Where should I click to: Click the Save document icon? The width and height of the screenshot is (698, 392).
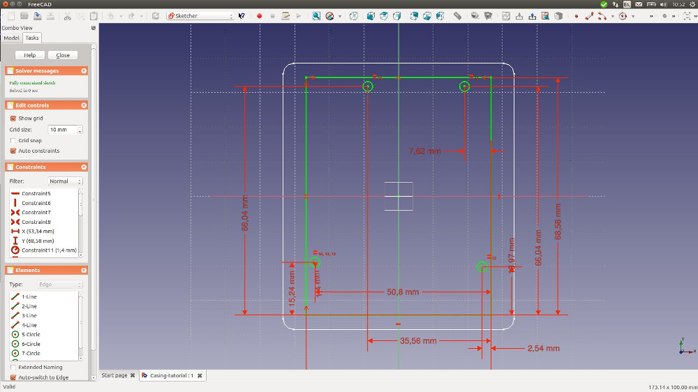pyautogui.click(x=38, y=16)
